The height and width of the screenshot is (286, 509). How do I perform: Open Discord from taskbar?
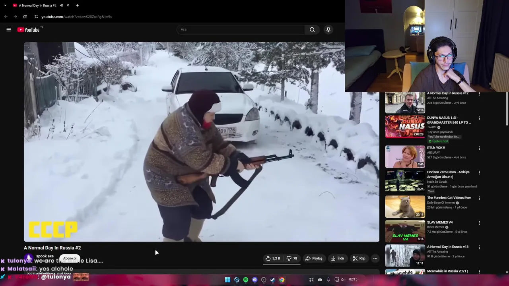coord(254,280)
